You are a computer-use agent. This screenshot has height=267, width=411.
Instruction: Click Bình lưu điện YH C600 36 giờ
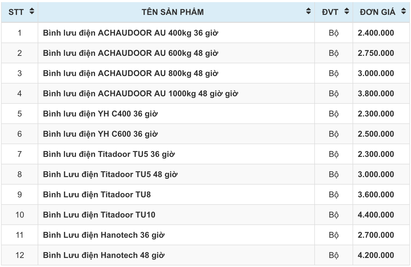[x=100, y=134]
